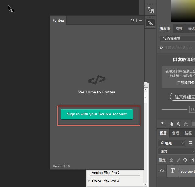The image size is (195, 187).
Task: Open the Fontea panel flyout menu
Action: [x=140, y=20]
